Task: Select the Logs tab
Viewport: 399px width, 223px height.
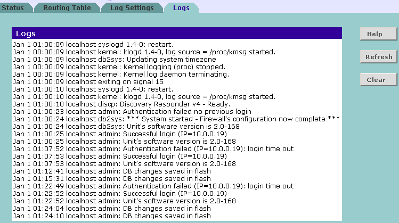Action: pos(181,7)
